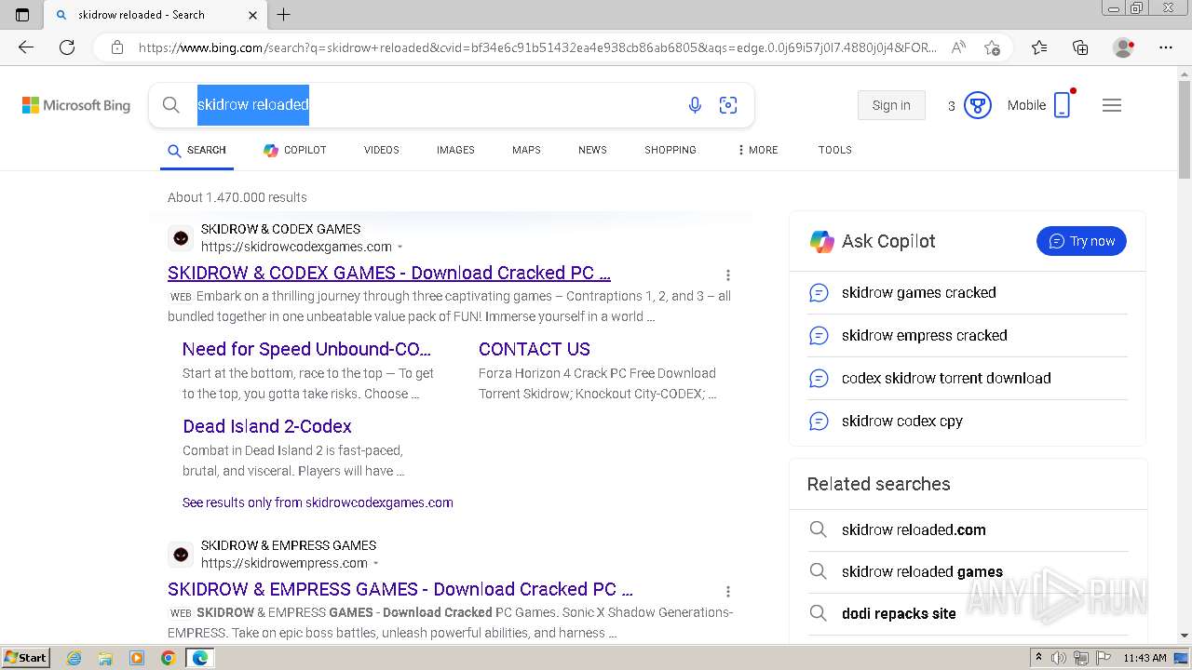
Task: Open Read aloud icon in address bar
Action: pos(958,47)
